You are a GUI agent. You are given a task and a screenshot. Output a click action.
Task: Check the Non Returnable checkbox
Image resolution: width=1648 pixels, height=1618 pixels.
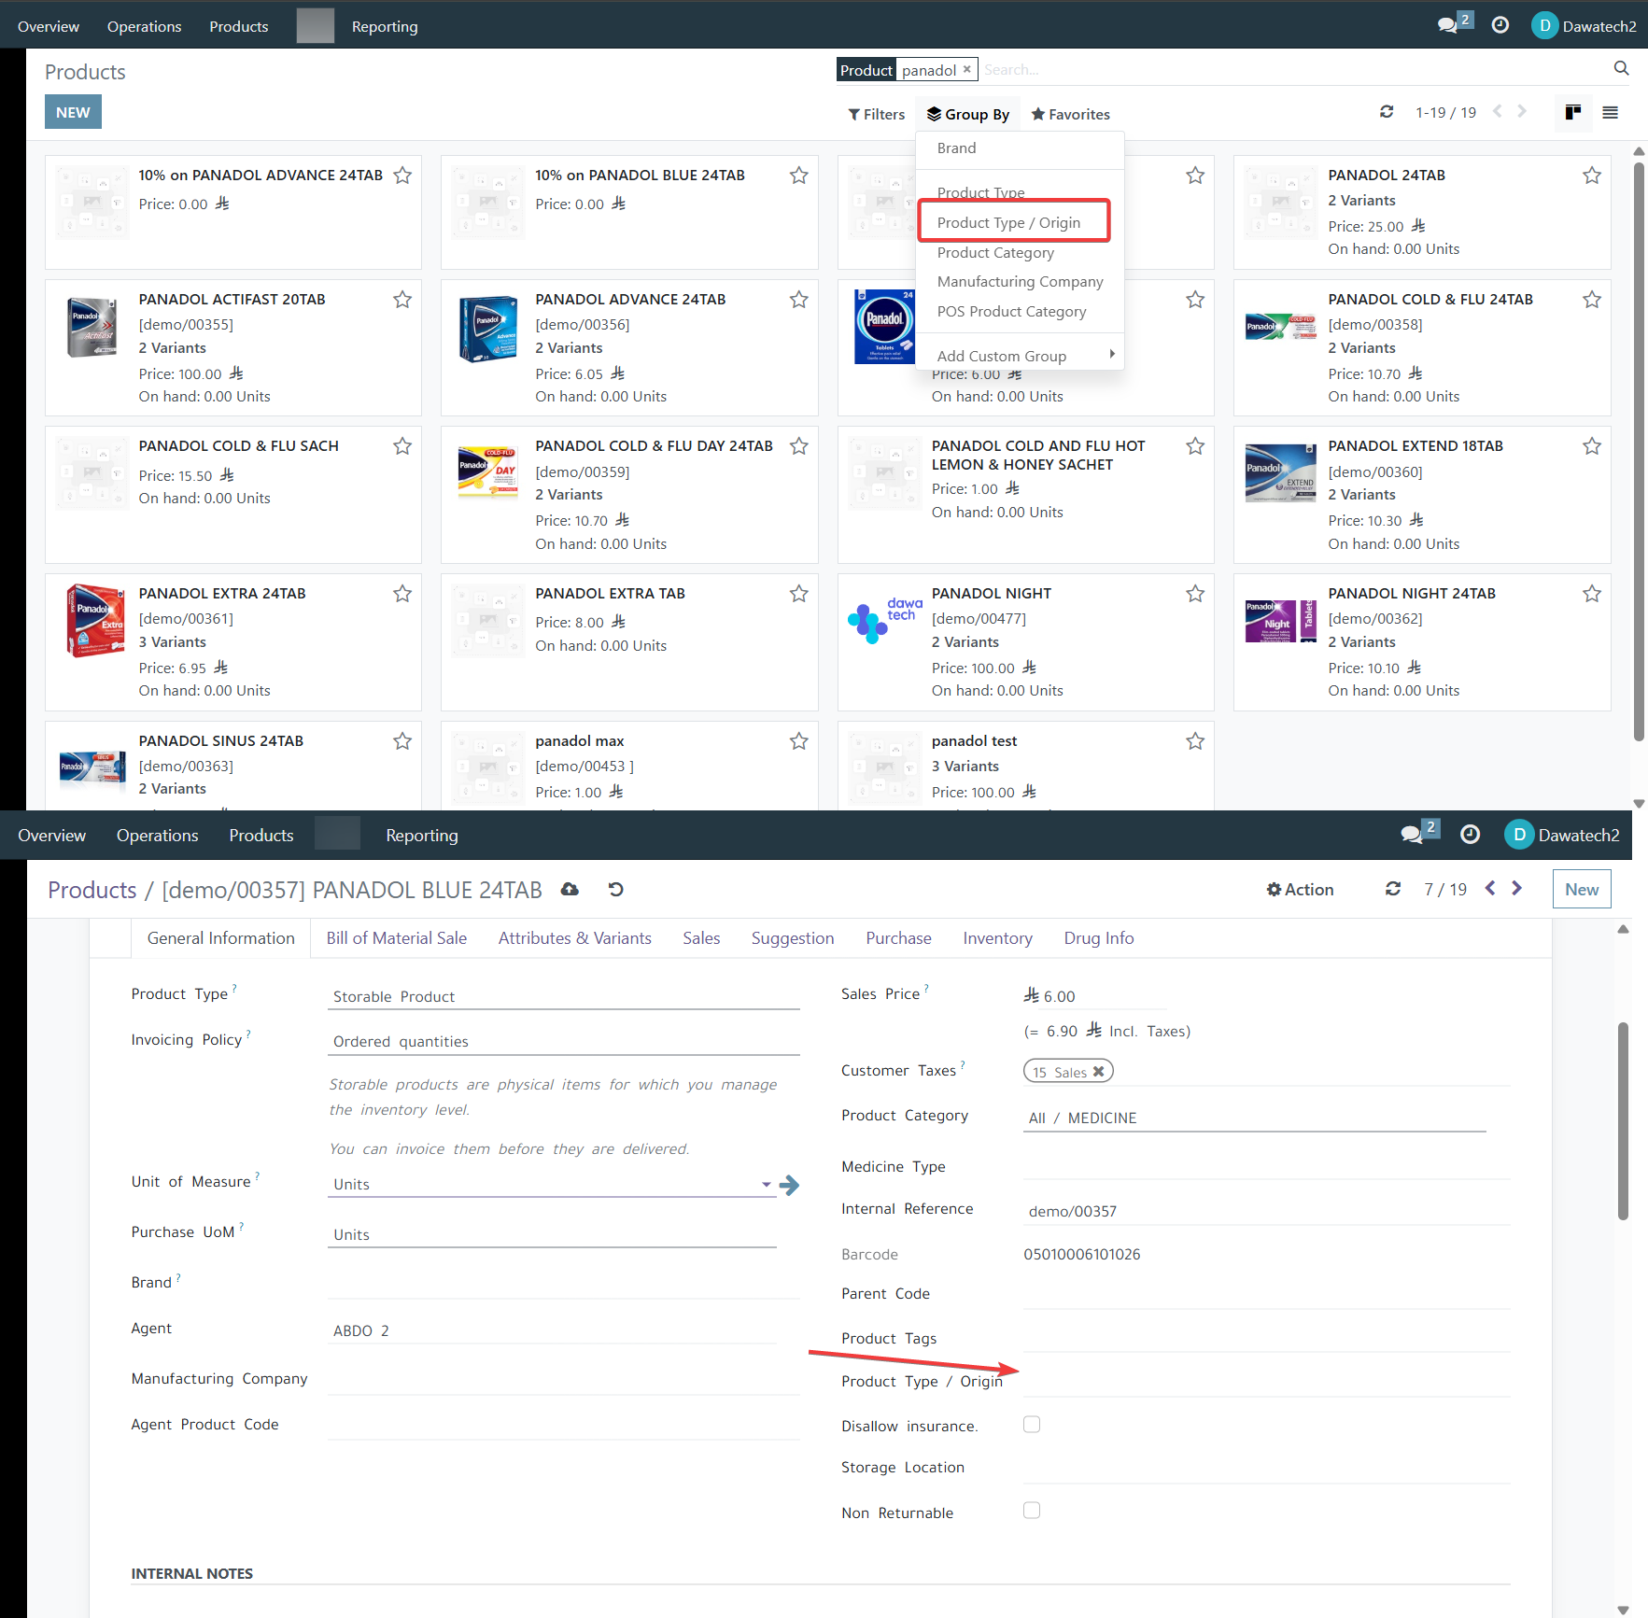[x=1032, y=1511]
